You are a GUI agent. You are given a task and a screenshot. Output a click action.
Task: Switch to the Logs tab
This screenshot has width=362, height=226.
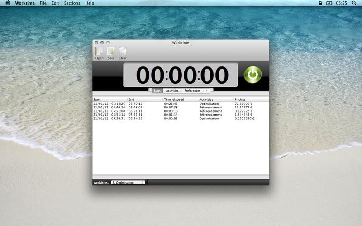157,91
